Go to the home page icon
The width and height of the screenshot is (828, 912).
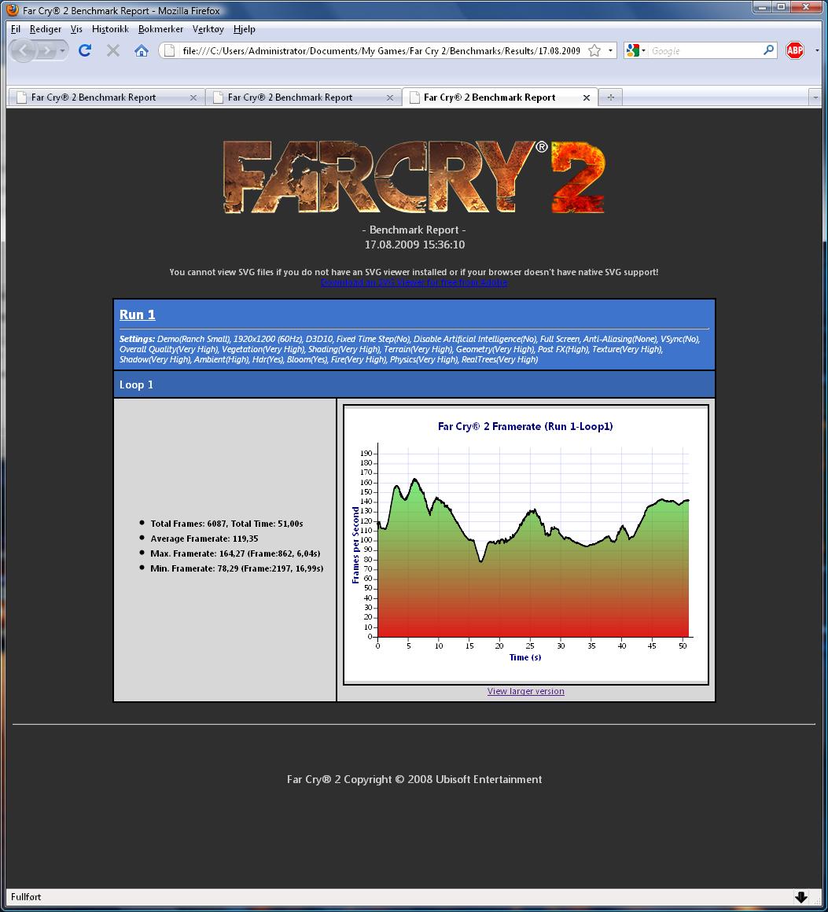tap(142, 50)
